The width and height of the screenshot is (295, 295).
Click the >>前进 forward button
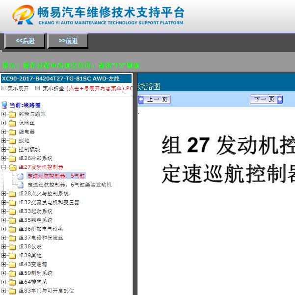click(x=68, y=41)
